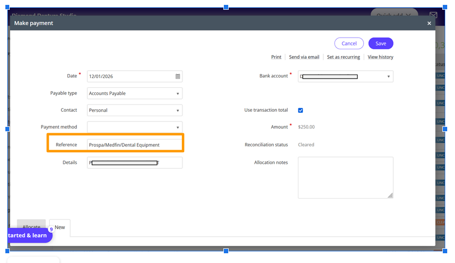Click the mail envelope icon behind dialog
Screen dimensions: 455x263
coord(433,15)
